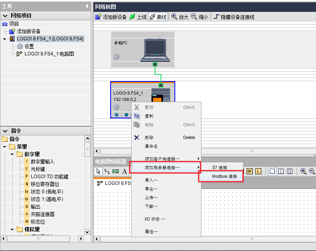Select the connector wiring tool
Image resolution: width=316 pixels, height=251 pixels.
[107, 171]
